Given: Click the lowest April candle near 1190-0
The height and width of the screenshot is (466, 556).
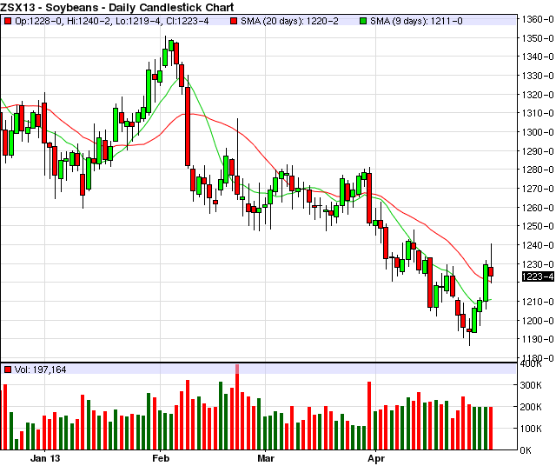Looking at the screenshot, I should tap(469, 330).
